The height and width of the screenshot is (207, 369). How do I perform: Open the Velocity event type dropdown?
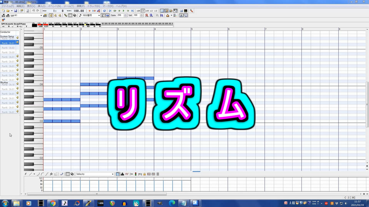(x=113, y=174)
